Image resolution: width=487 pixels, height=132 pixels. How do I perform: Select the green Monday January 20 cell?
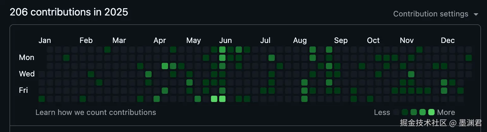[66, 58]
